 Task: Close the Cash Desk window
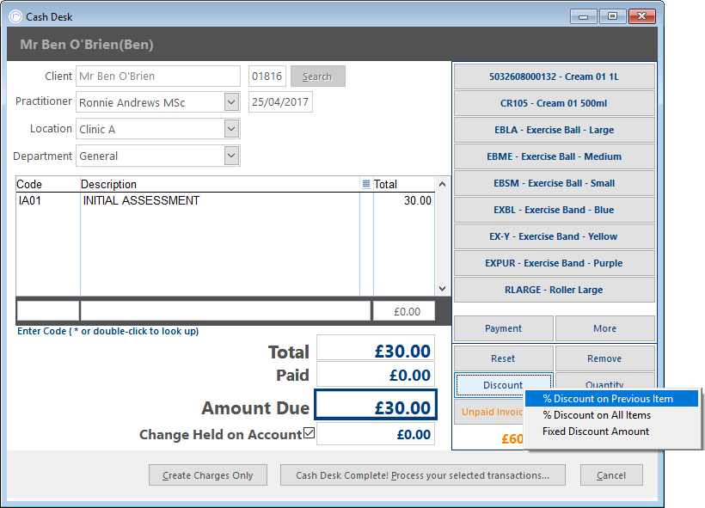coord(642,16)
